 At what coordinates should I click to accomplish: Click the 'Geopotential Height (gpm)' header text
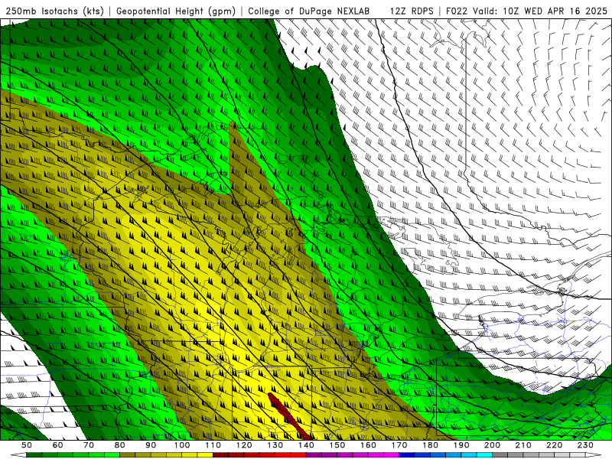pyautogui.click(x=176, y=11)
